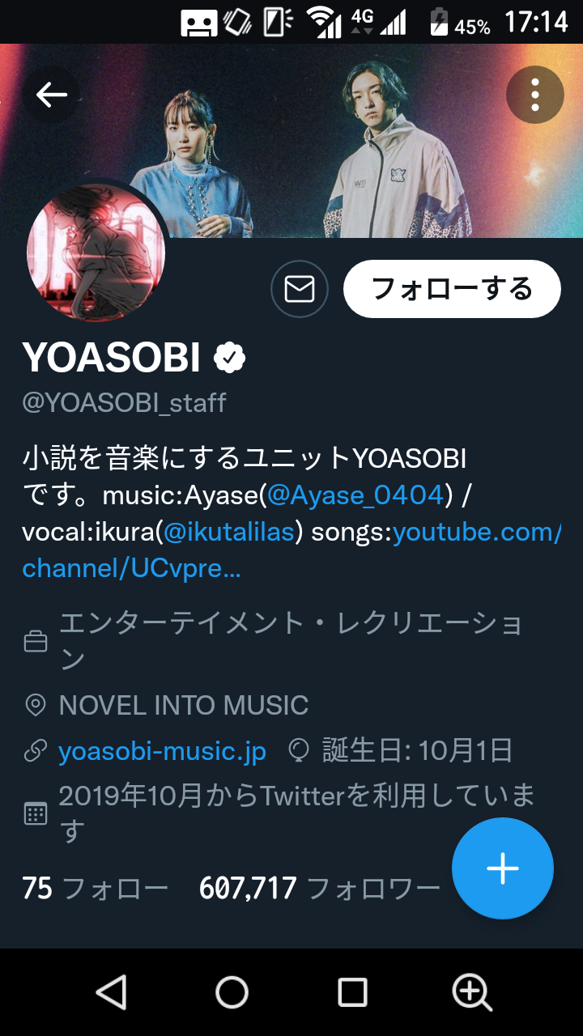The height and width of the screenshot is (1036, 583).
Task: Open direct message envelope icon
Action: click(300, 289)
